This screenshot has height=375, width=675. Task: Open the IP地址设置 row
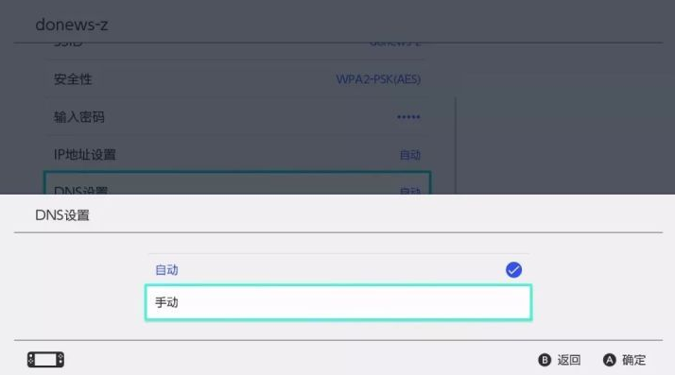click(x=237, y=155)
